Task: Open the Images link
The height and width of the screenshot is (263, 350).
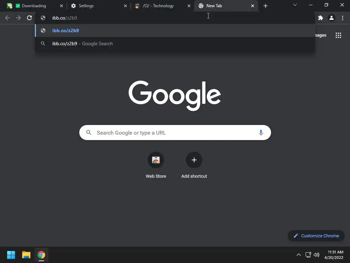Action: (321, 35)
